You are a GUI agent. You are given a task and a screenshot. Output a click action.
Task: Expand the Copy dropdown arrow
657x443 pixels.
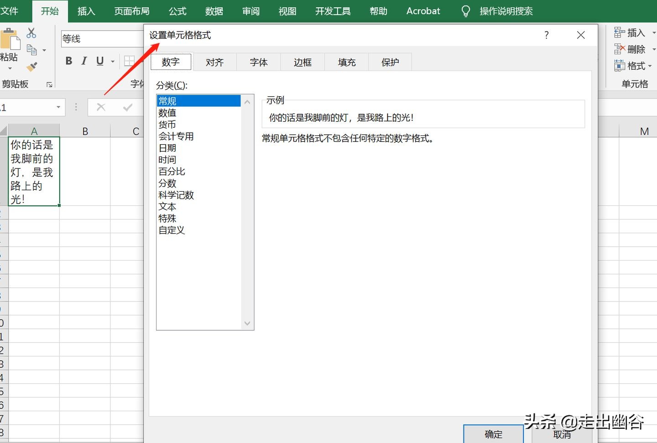(44, 50)
